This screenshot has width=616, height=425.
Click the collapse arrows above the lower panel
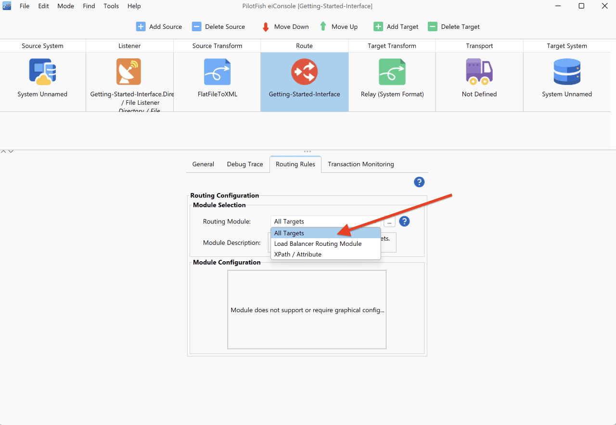7,151
